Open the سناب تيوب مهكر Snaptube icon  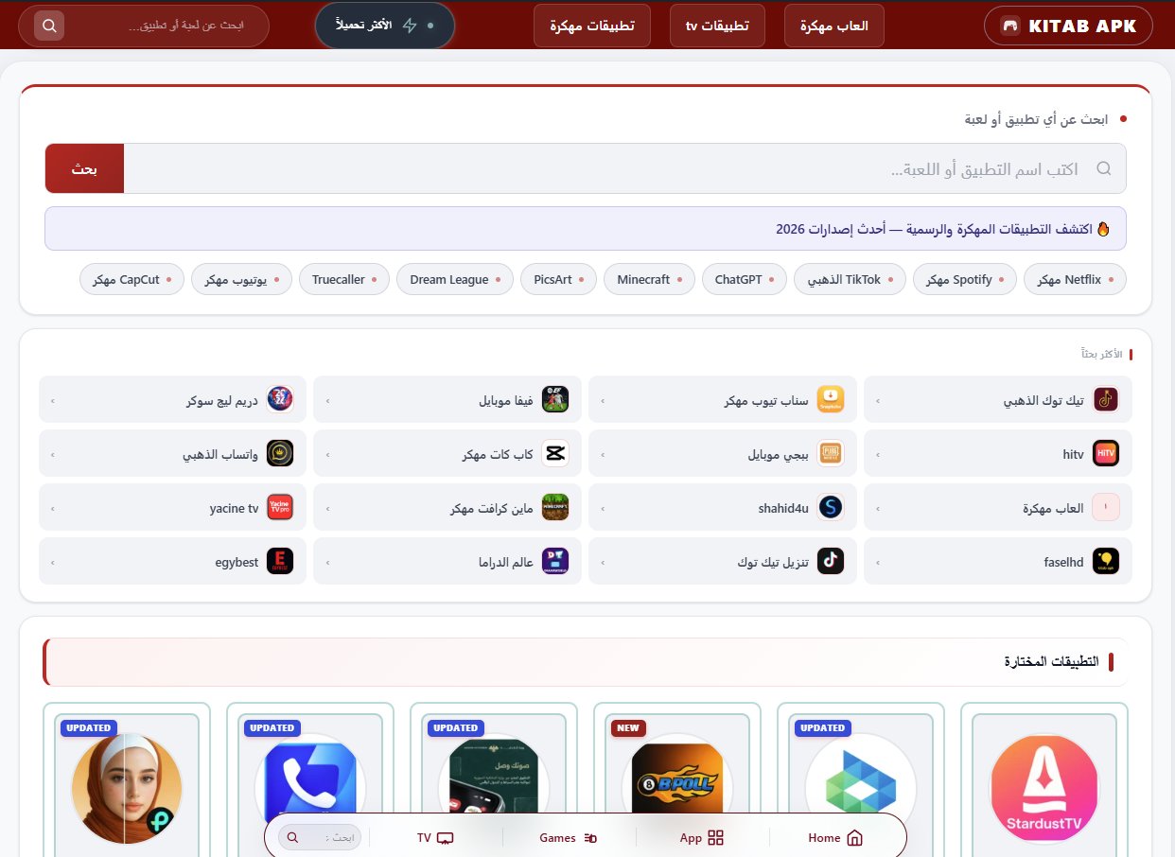point(831,398)
